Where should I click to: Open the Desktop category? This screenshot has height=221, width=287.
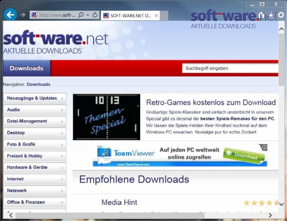[x=35, y=133]
